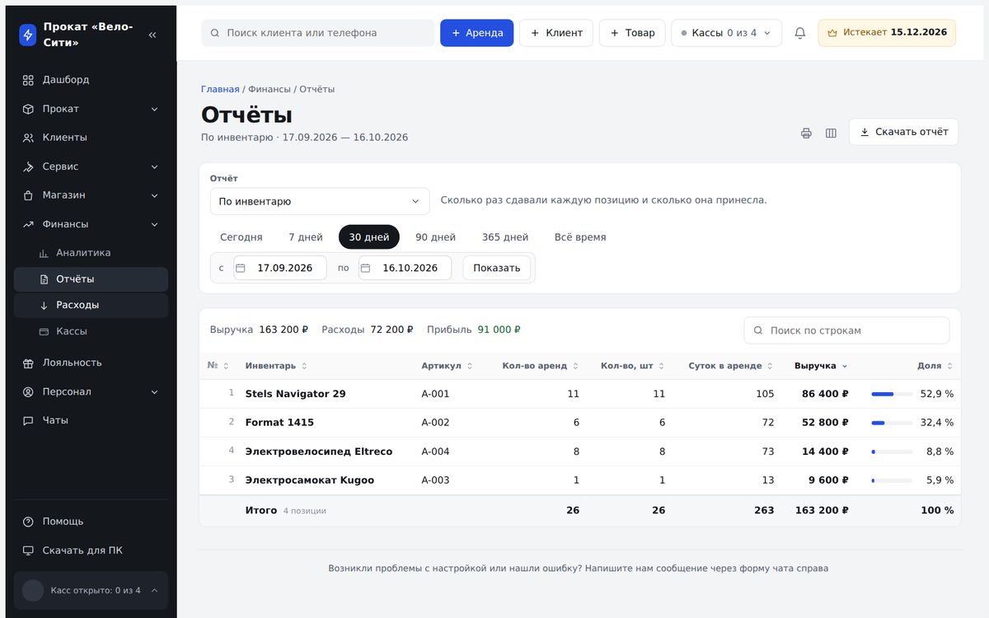
Task: Click the 'Истекает 15.12.2026' subscription badge
Action: pos(887,33)
